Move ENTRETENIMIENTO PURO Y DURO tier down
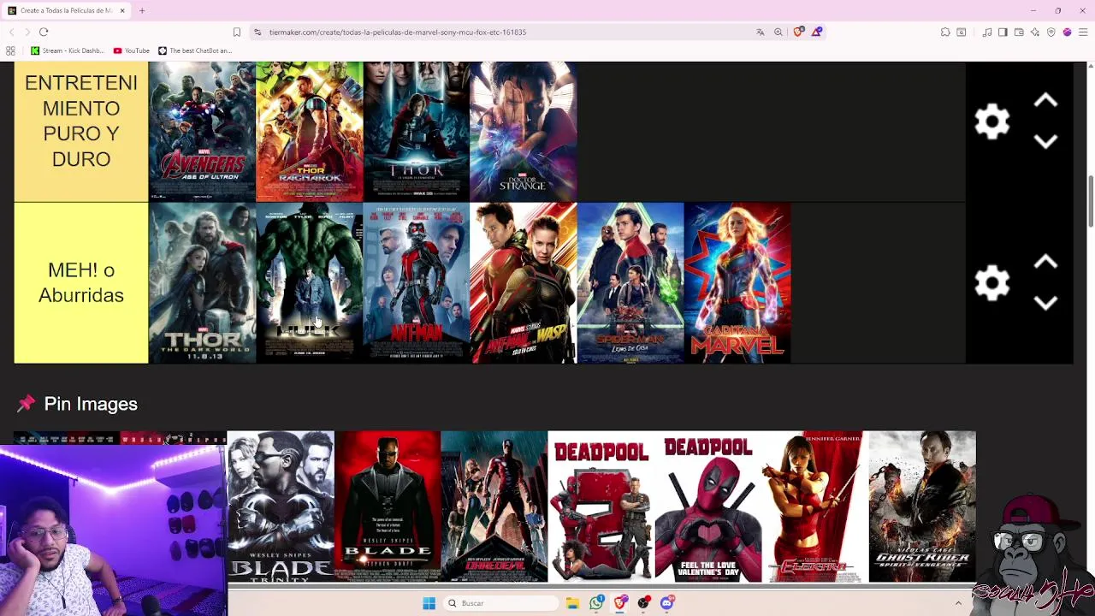 tap(1045, 142)
